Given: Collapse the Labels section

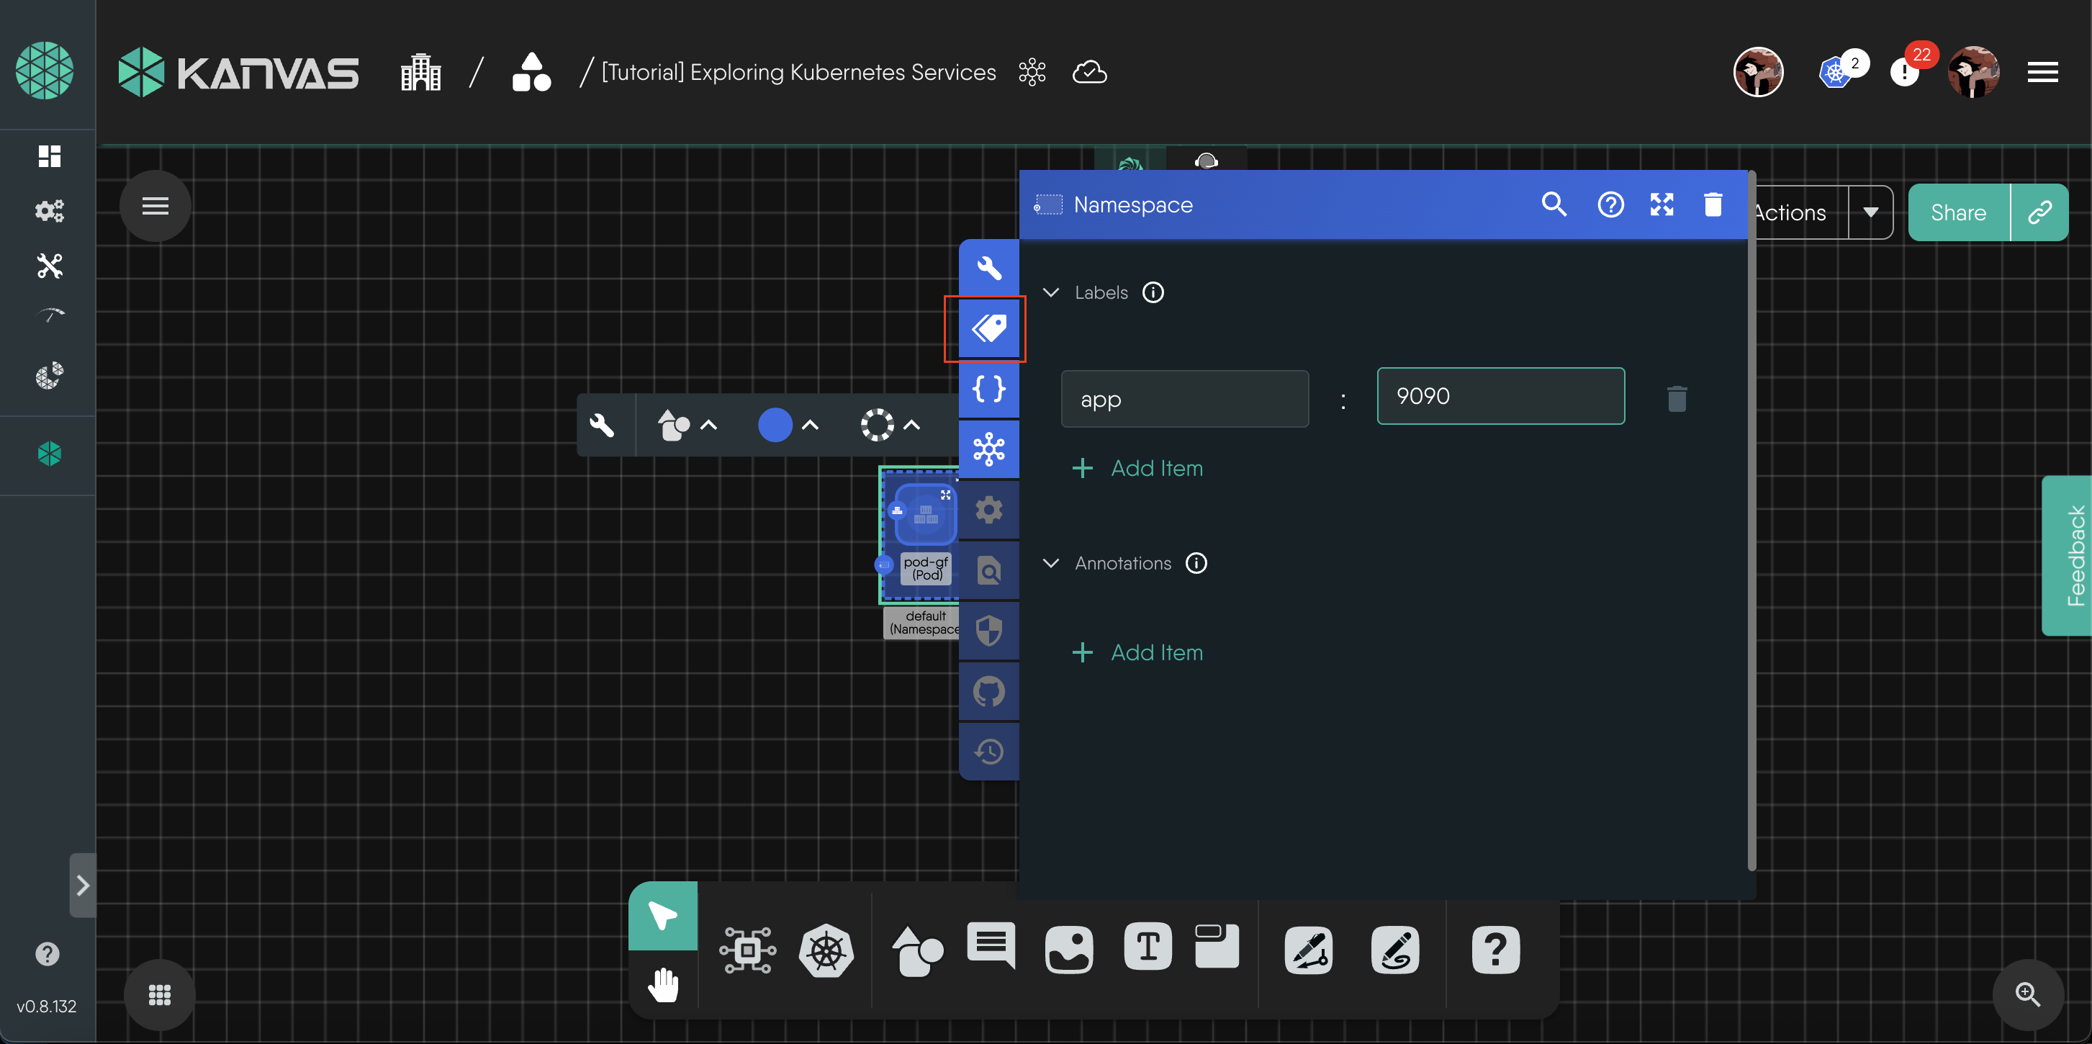Looking at the screenshot, I should pos(1050,292).
